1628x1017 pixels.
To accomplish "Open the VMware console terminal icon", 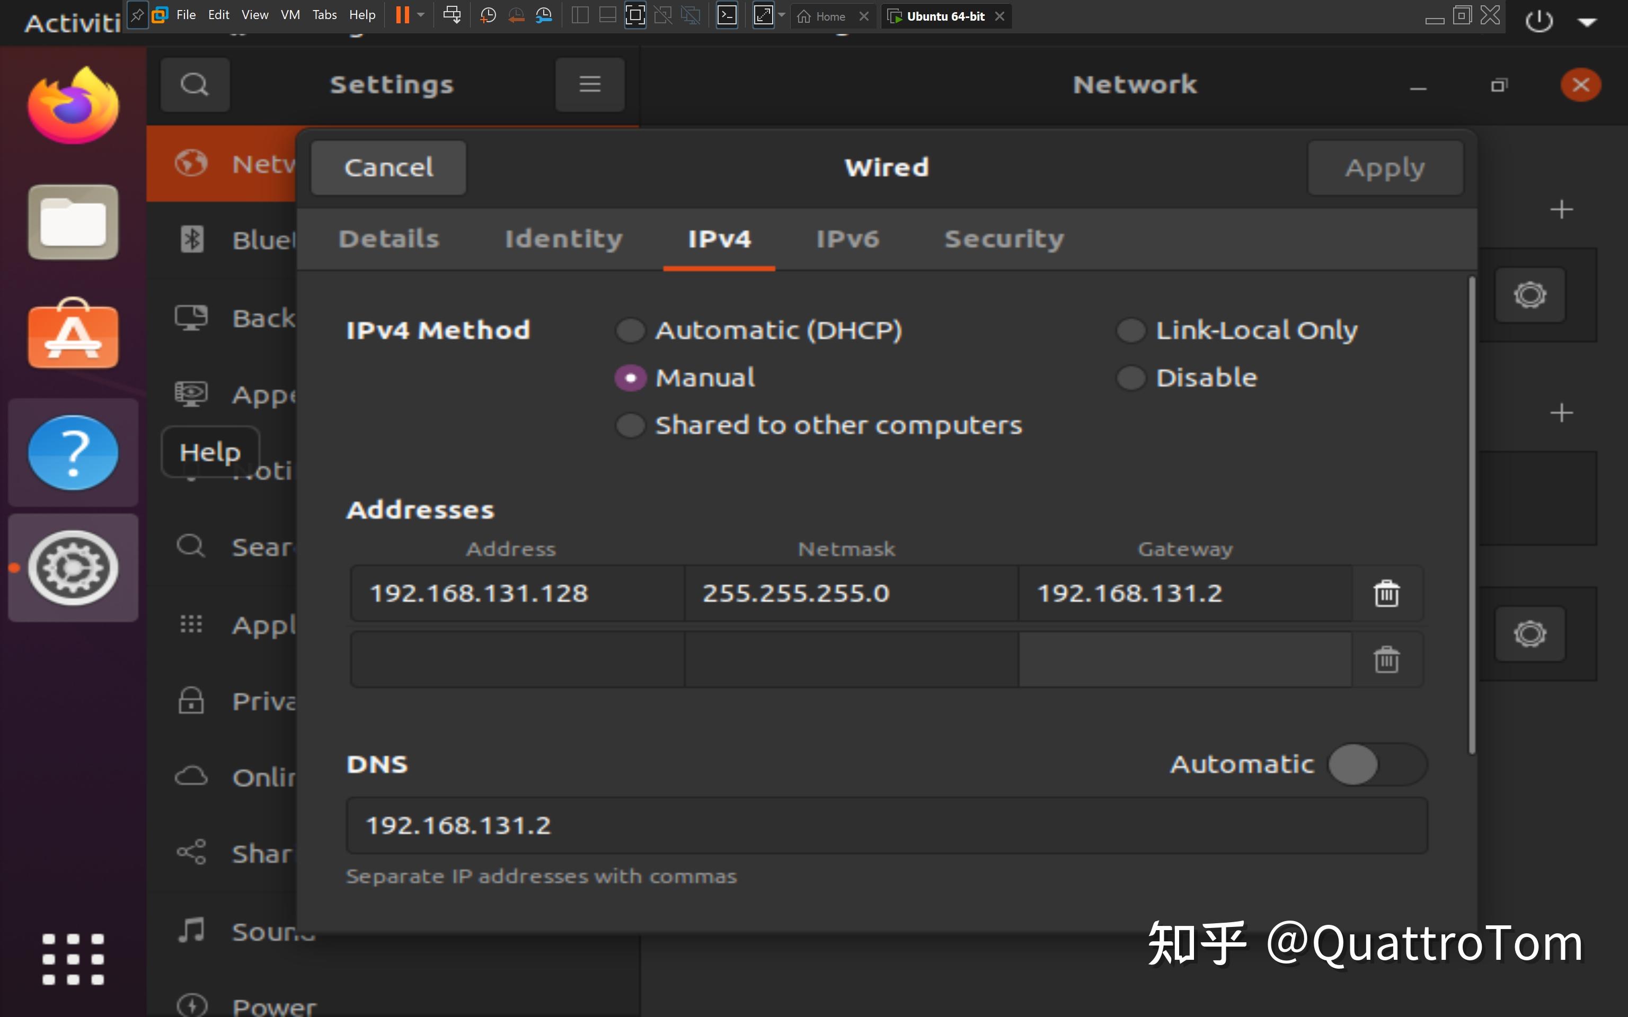I will [727, 15].
